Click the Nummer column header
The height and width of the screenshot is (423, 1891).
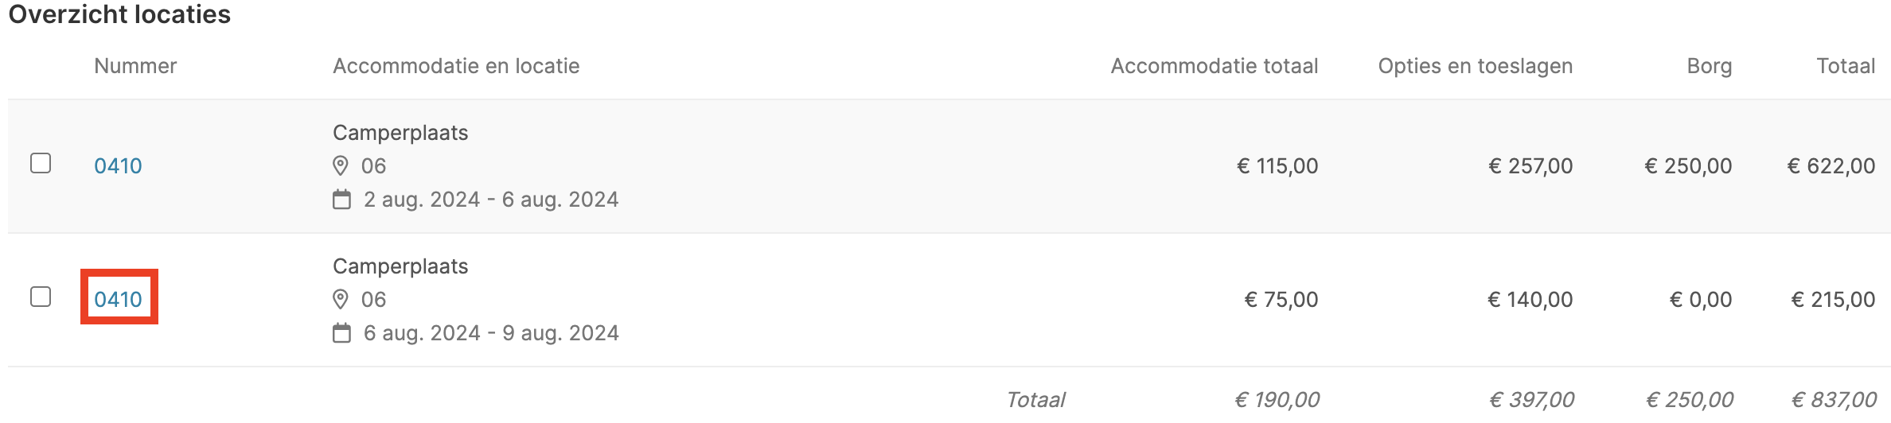coord(135,66)
